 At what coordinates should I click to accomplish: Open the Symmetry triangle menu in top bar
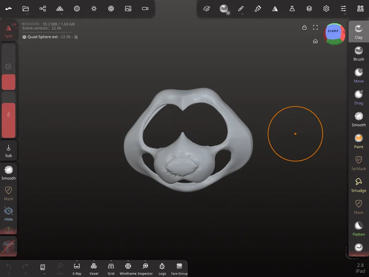point(275,9)
